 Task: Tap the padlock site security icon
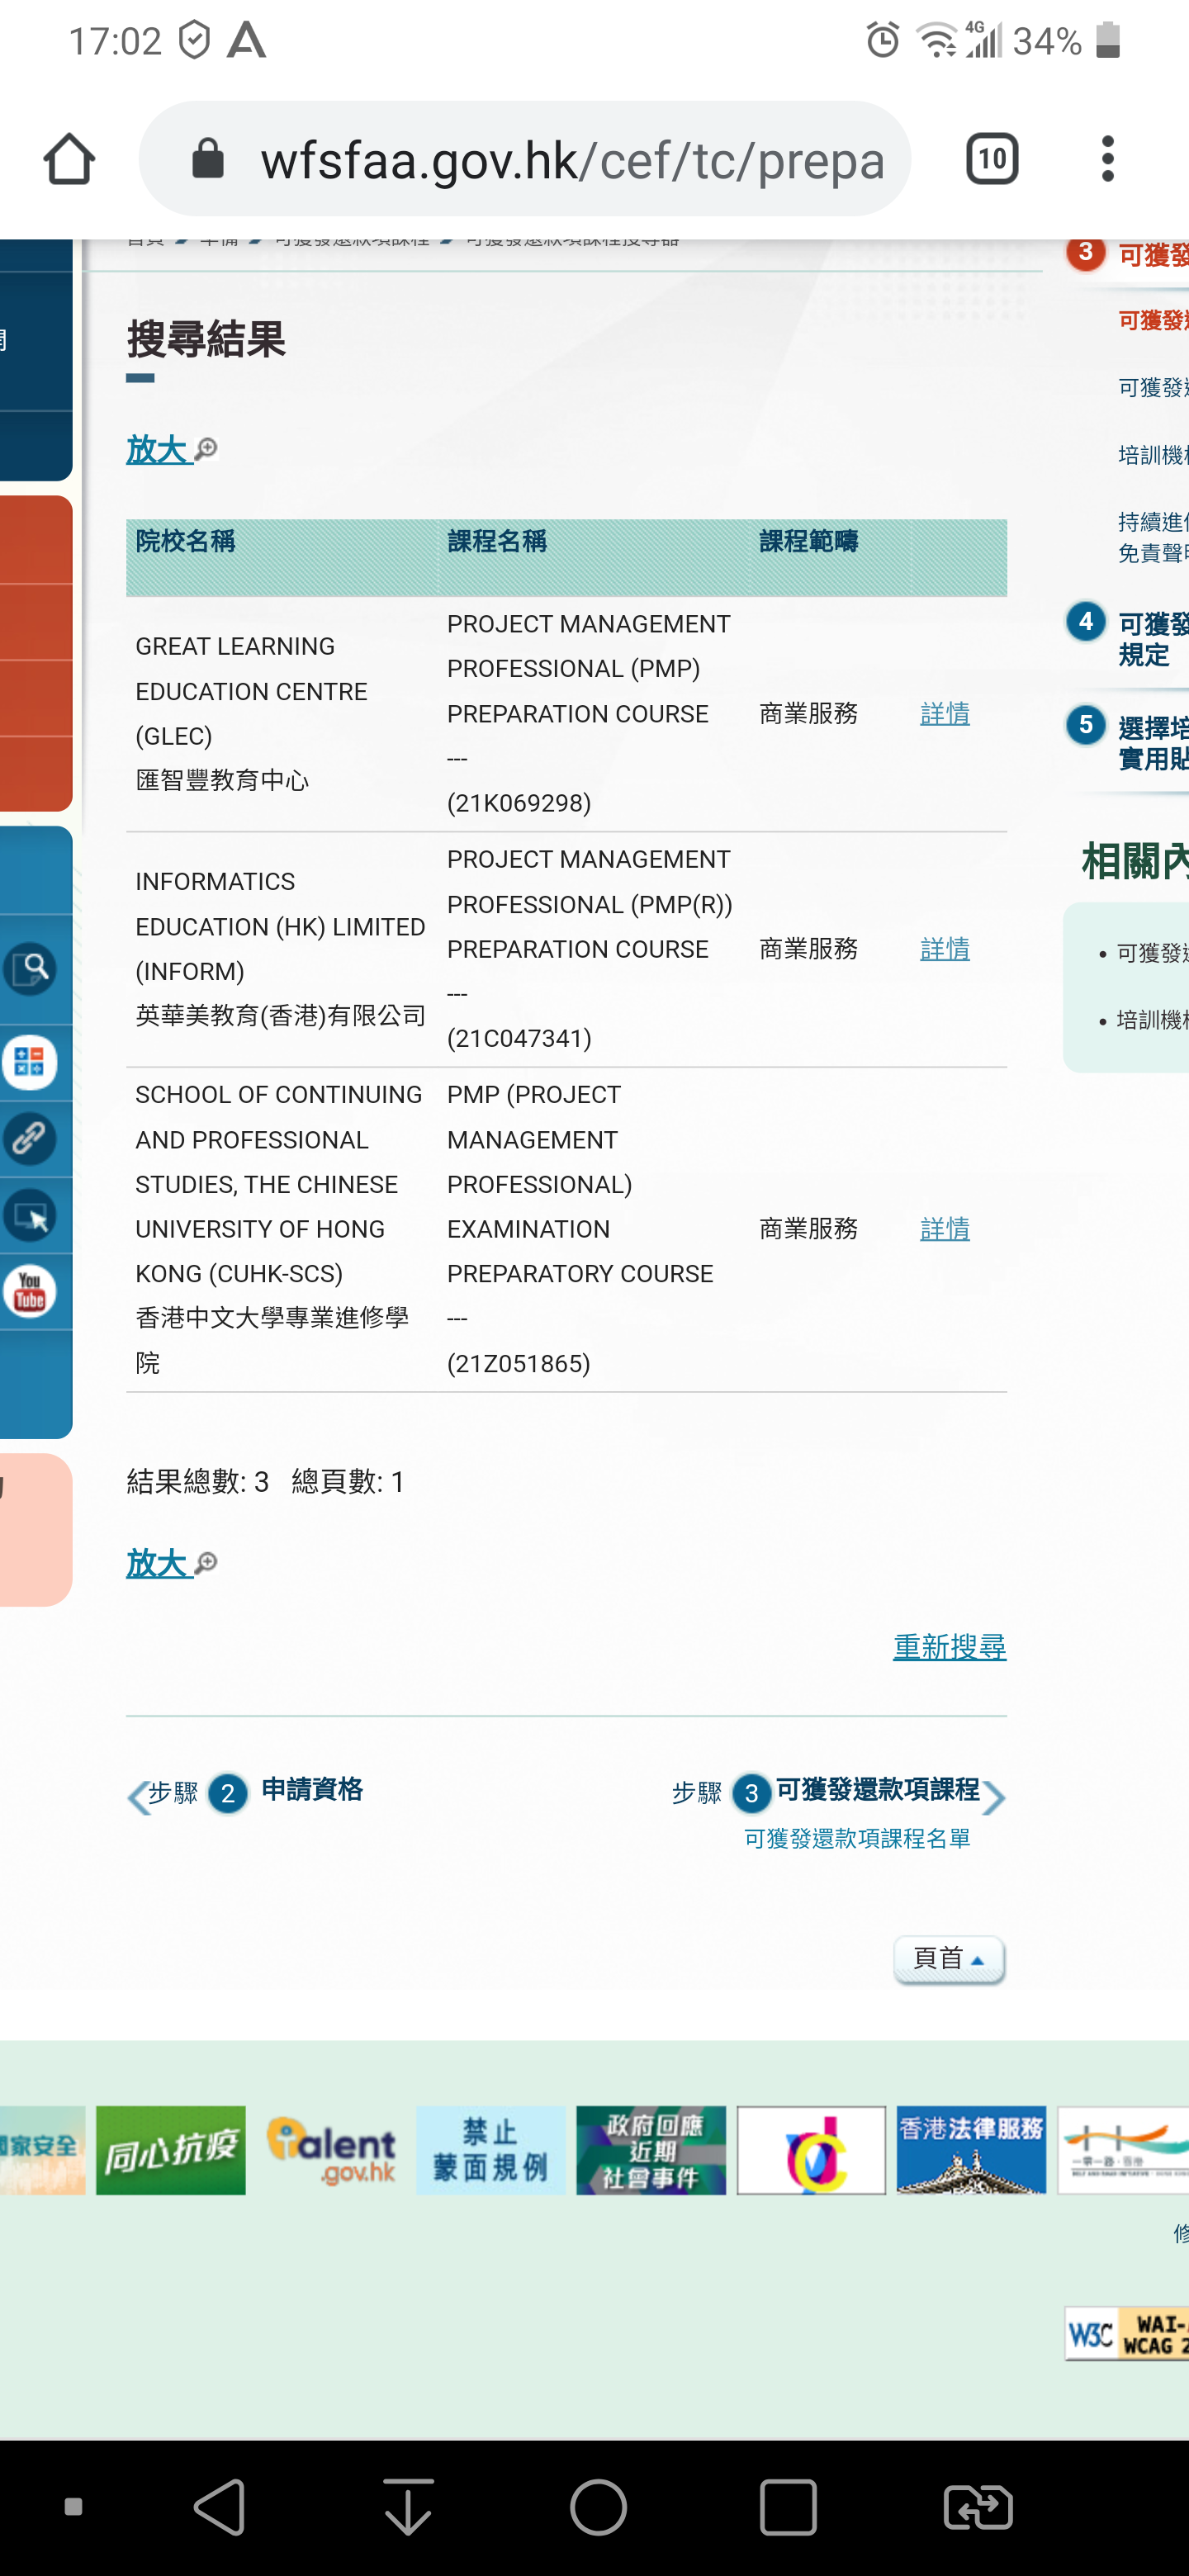(208, 158)
